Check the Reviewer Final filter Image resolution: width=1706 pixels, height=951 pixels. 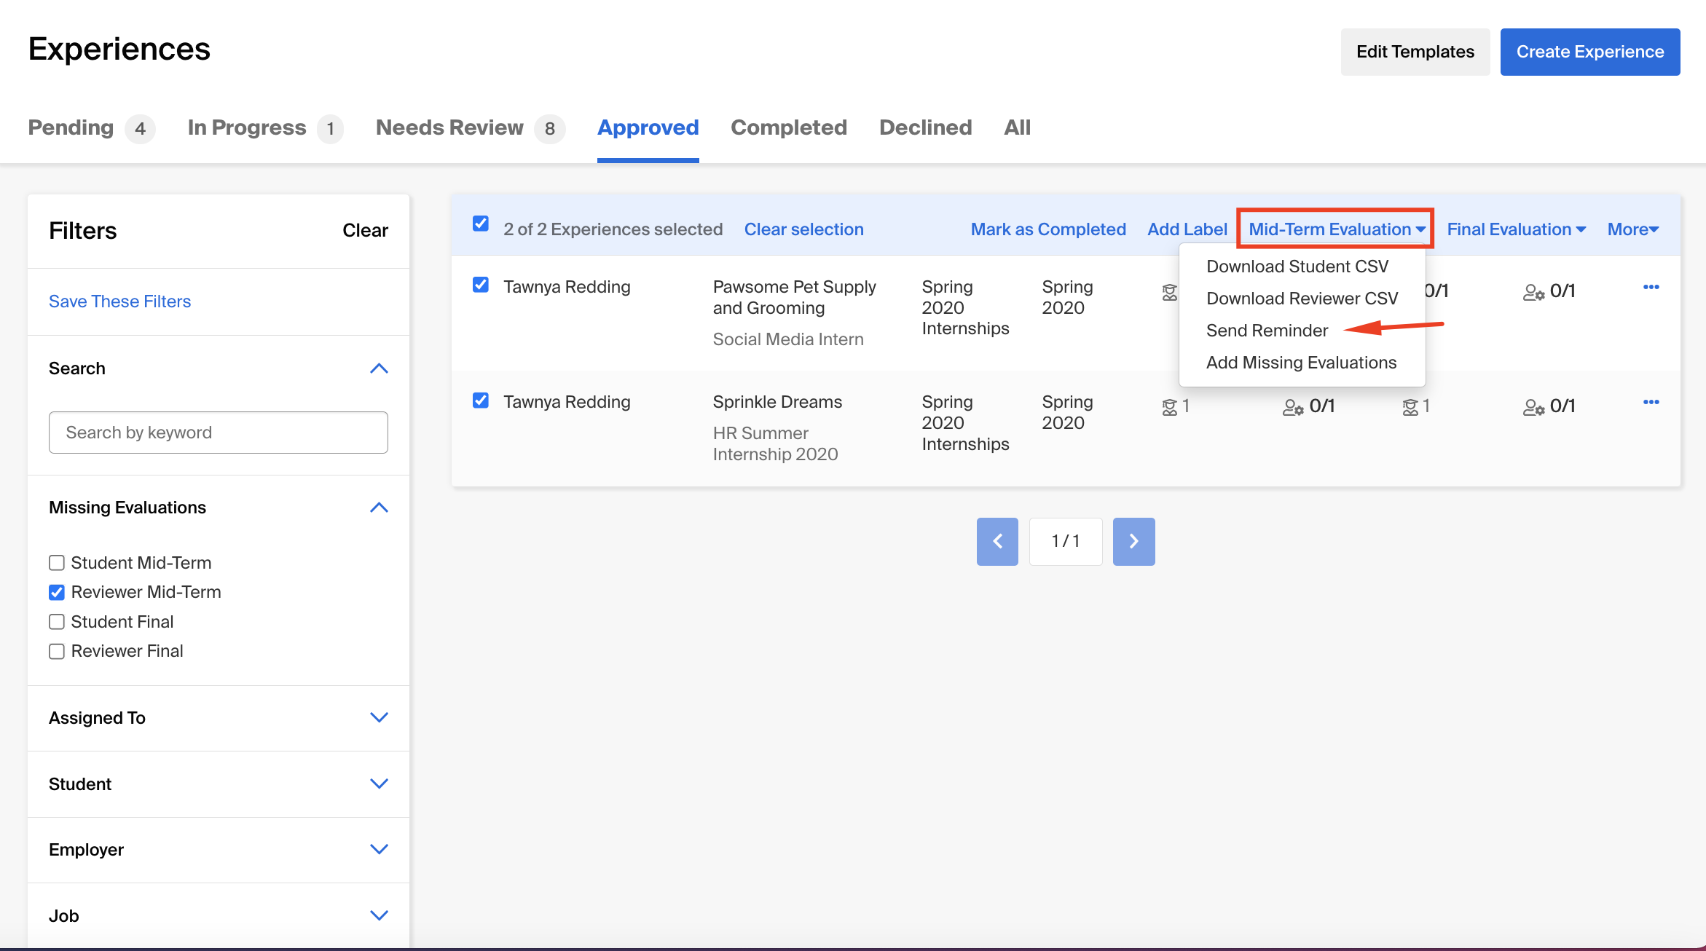[56, 651]
